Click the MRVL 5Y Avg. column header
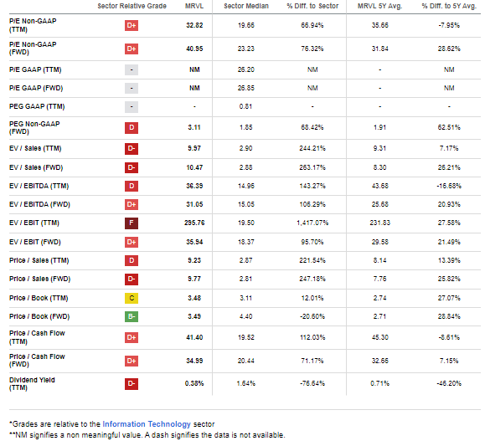This screenshot has width=485, height=446. [379, 6]
